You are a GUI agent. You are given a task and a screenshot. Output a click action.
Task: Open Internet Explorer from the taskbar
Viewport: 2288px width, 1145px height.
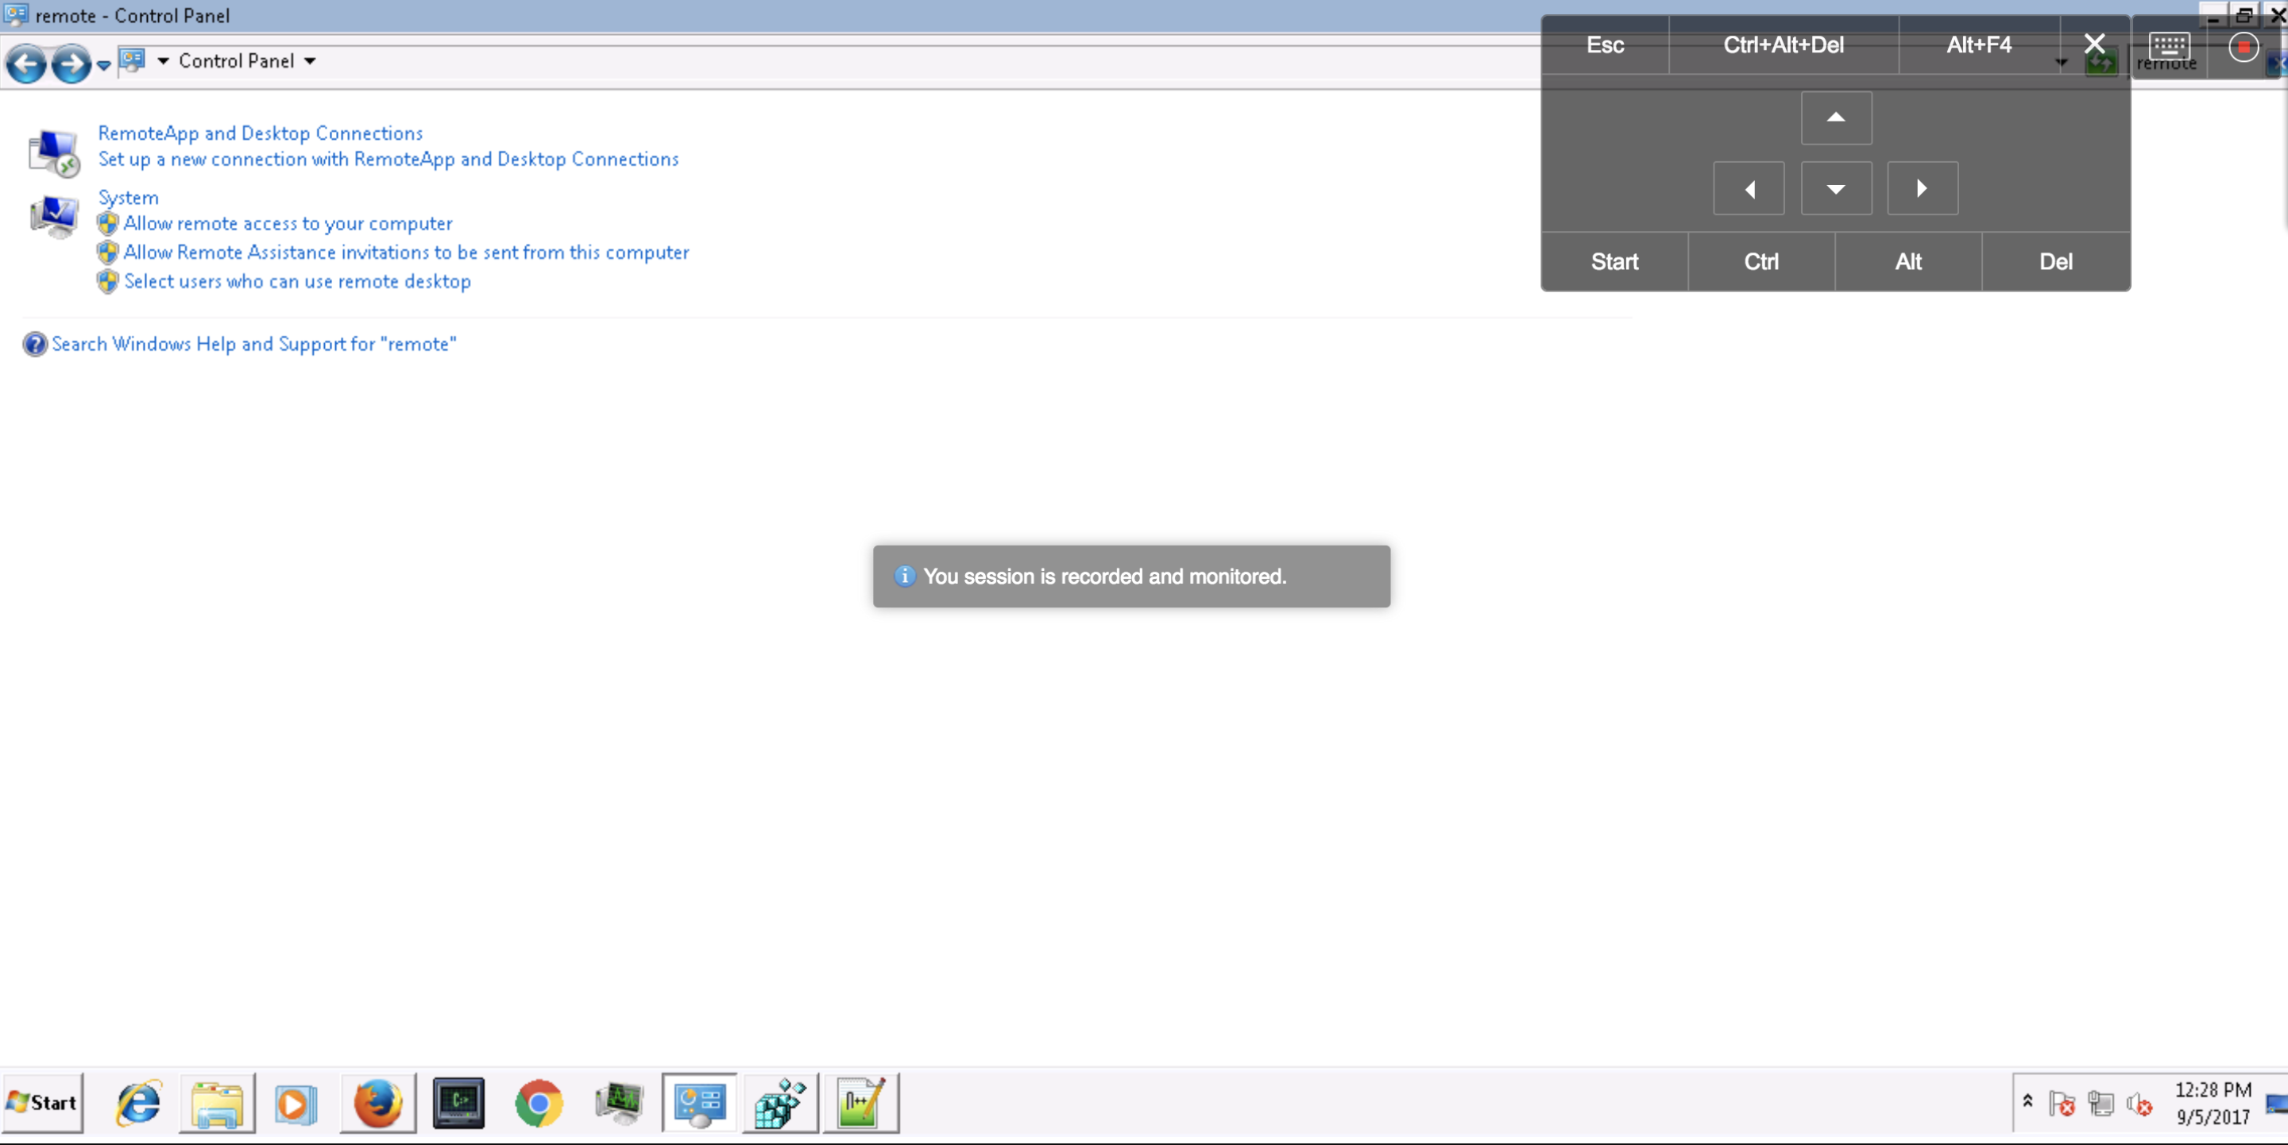(x=137, y=1103)
